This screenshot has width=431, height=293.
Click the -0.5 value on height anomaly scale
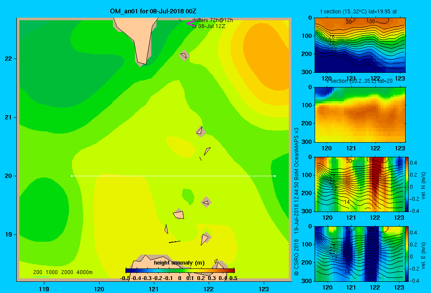(x=125, y=278)
